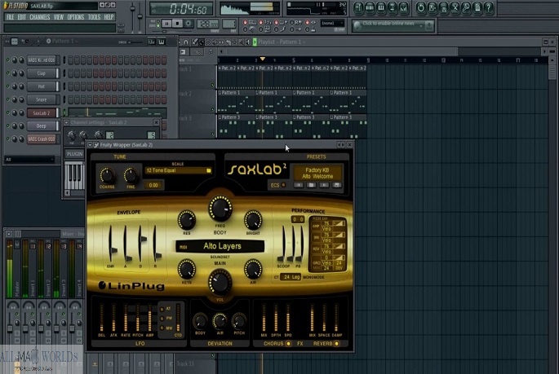Screen dimensions: 559x374
Task: Click the help question mark icon
Action: pos(489,8)
